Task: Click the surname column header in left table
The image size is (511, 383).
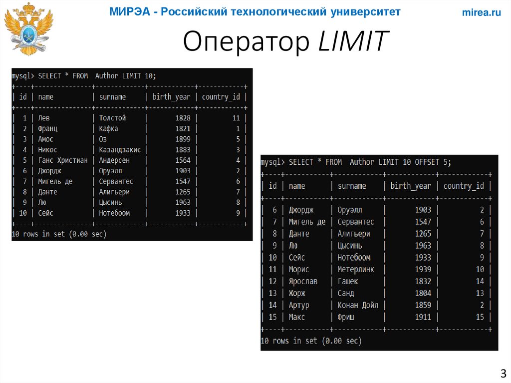Action: click(112, 96)
